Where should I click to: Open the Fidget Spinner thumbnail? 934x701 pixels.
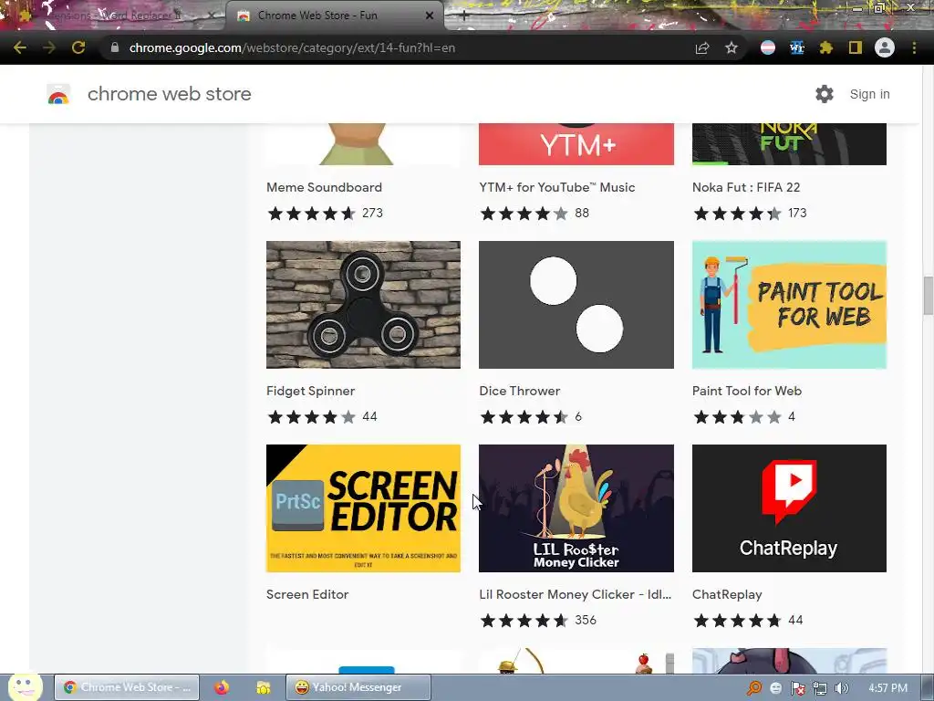click(363, 305)
